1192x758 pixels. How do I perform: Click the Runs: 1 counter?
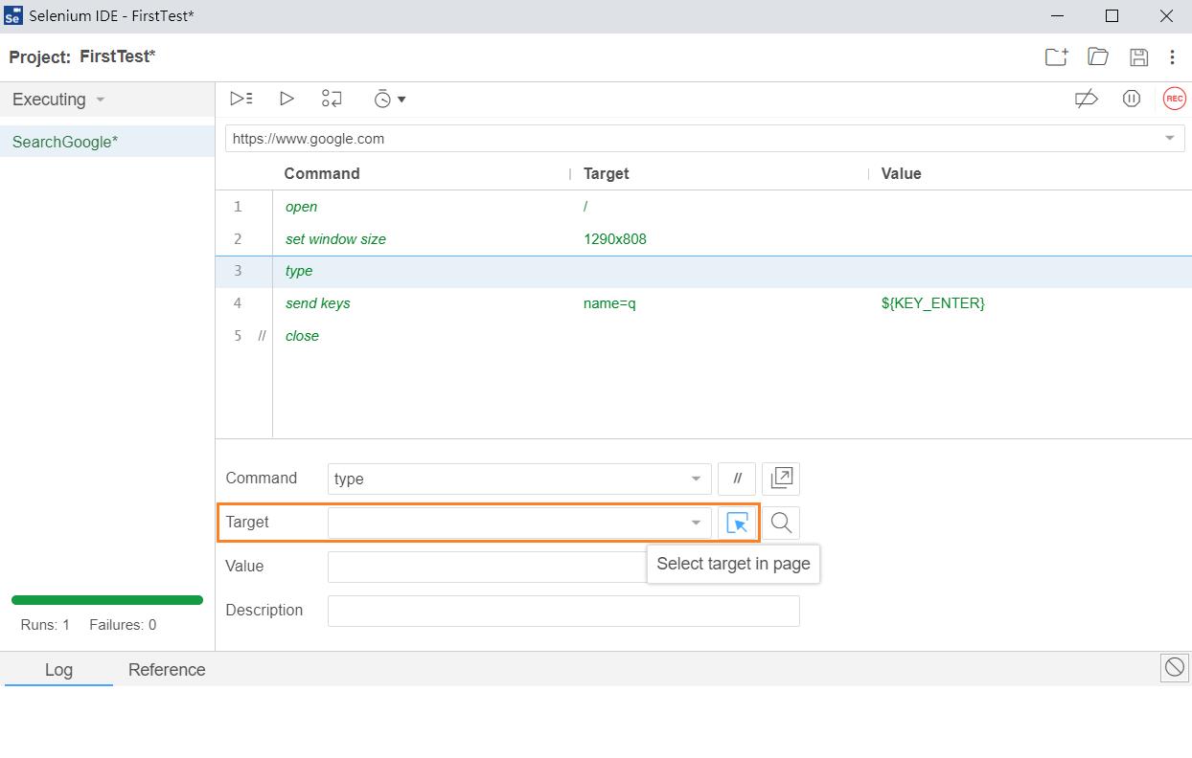[45, 625]
